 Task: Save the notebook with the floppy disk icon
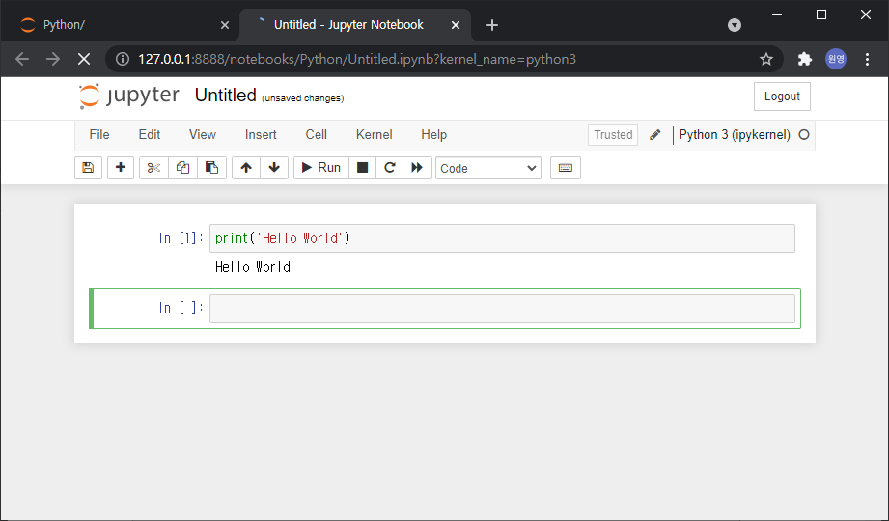[x=88, y=168]
